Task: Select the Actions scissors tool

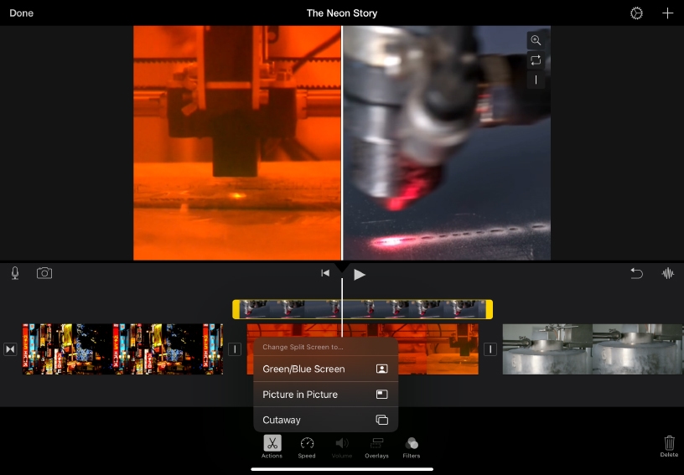Action: [272, 446]
